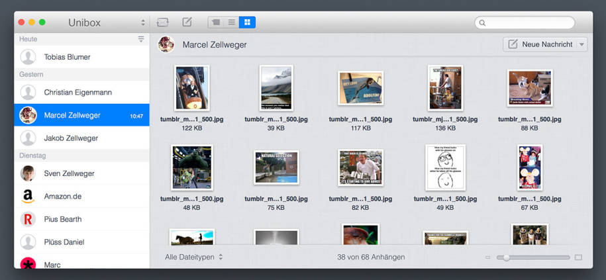Select the 88 KB cats attachment thumbnail
The image size is (606, 280).
pyautogui.click(x=529, y=88)
